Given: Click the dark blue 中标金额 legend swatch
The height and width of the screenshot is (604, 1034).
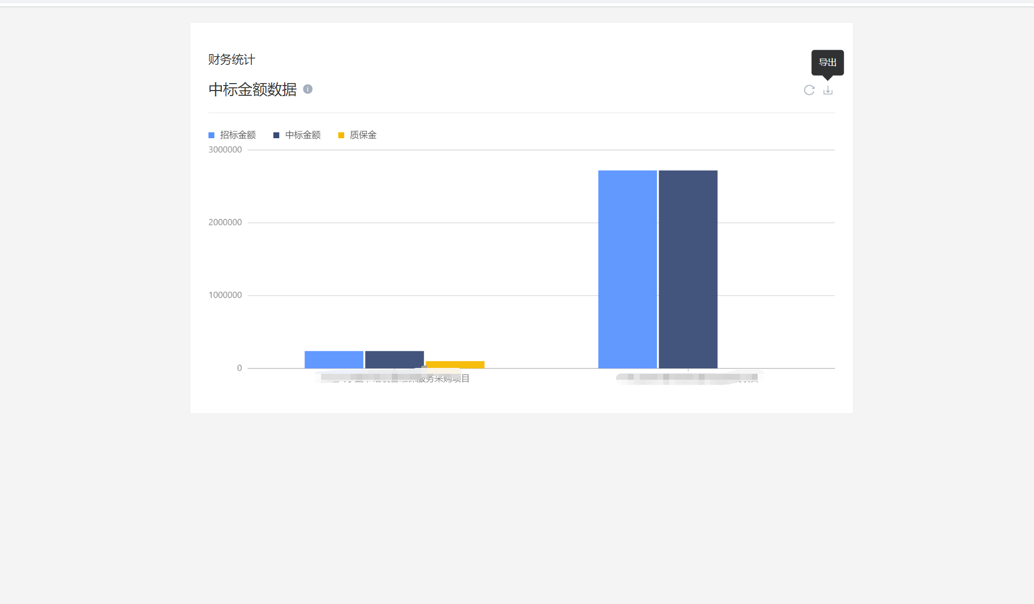Looking at the screenshot, I should pos(276,135).
